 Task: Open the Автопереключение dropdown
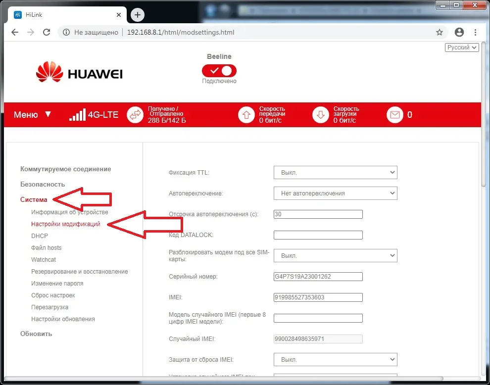point(335,193)
